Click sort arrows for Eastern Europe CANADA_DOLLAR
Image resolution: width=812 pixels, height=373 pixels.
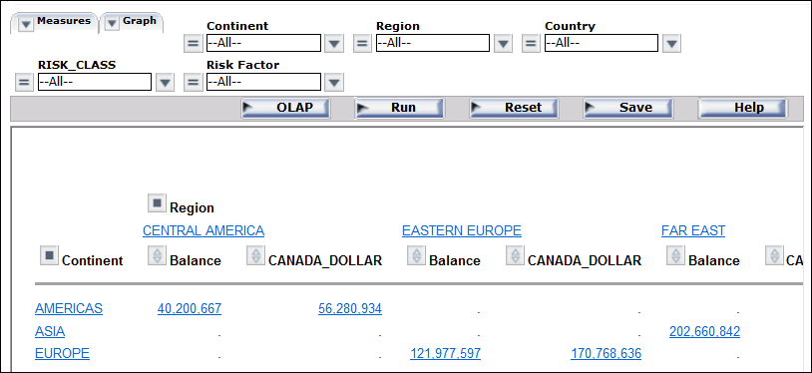(515, 255)
